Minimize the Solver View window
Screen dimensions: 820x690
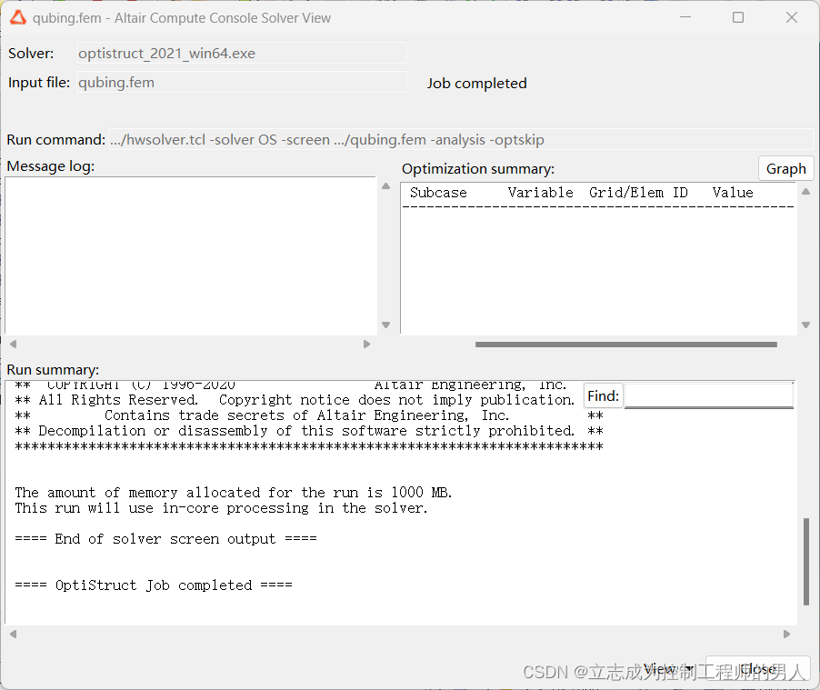click(685, 17)
